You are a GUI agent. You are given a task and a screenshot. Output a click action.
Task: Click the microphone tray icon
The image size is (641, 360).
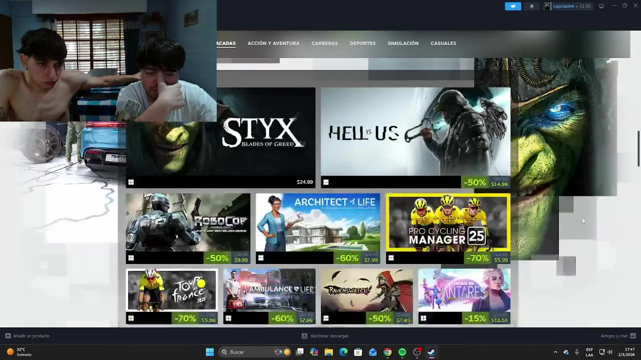tap(577, 352)
